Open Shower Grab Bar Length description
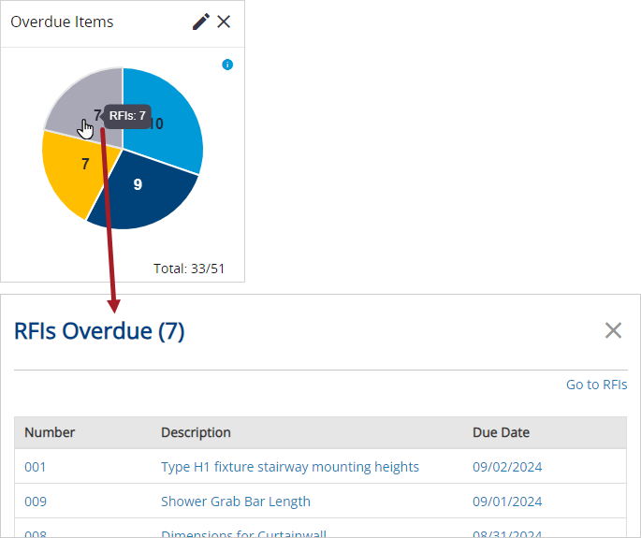641x538 pixels. tap(236, 502)
